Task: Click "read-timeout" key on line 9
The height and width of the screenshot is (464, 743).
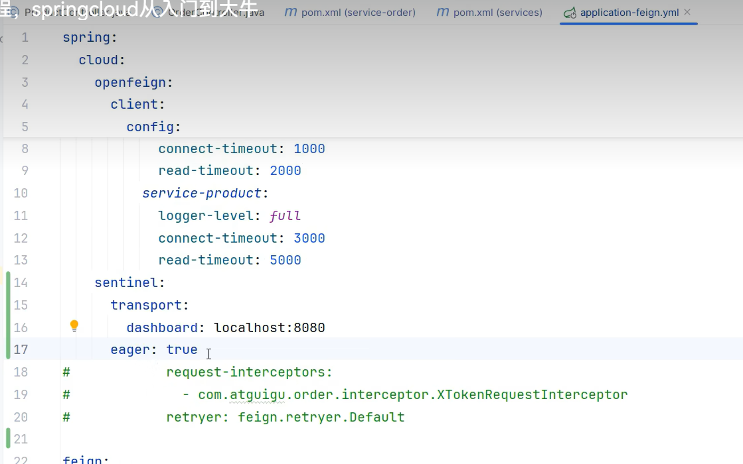Action: (206, 170)
